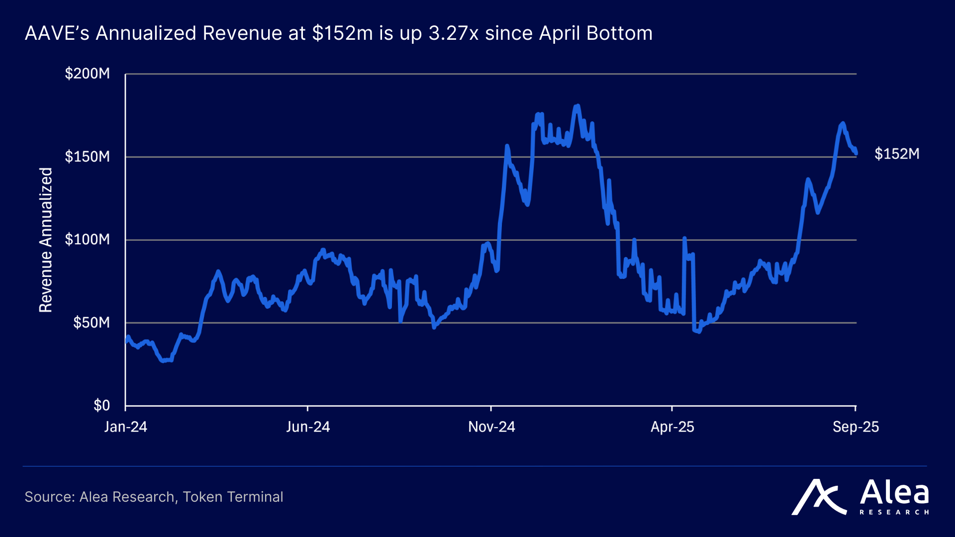
Task: Click the Alea Research logo icon
Action: click(819, 497)
